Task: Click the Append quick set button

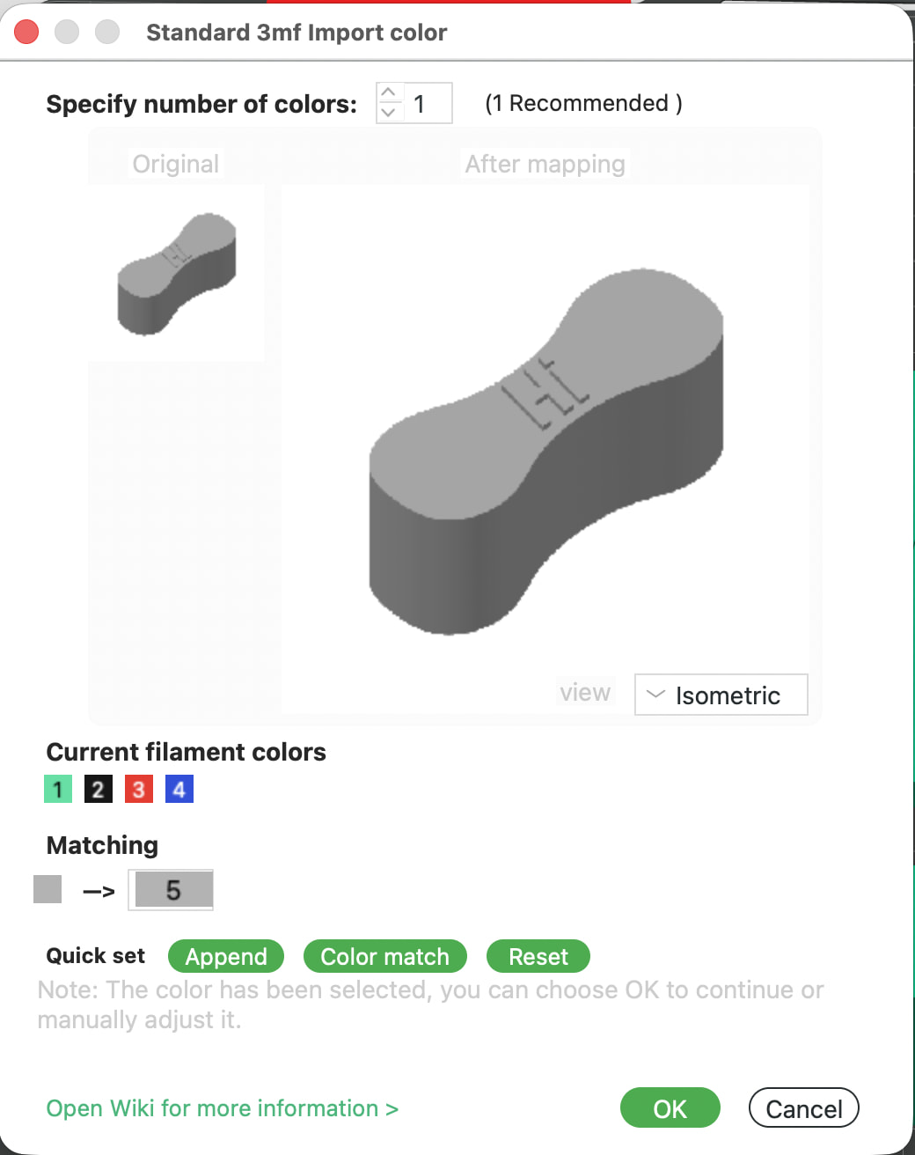Action: coord(226,956)
